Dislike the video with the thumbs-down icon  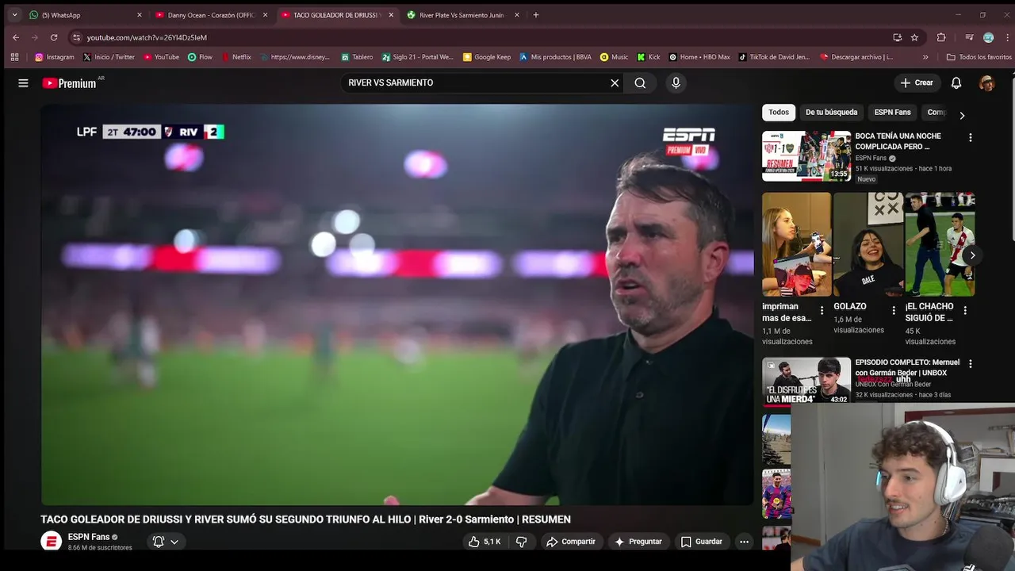click(521, 542)
